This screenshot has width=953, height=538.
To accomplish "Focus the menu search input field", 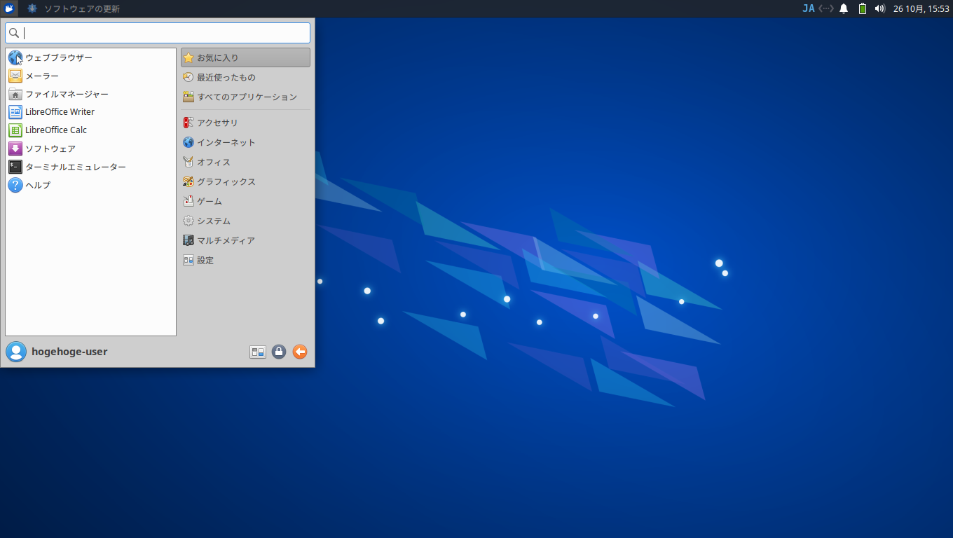I will [x=158, y=33].
